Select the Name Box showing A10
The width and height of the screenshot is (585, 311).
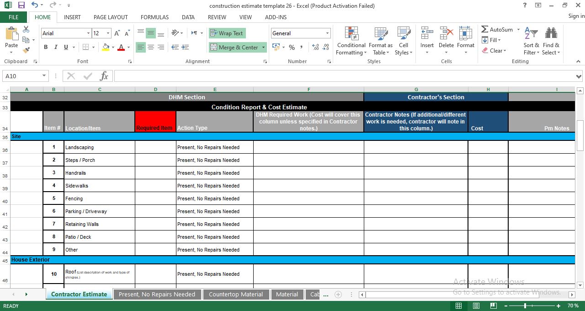22,75
